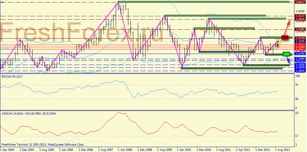Click the ADX 53 scale value

click(x=297, y=113)
